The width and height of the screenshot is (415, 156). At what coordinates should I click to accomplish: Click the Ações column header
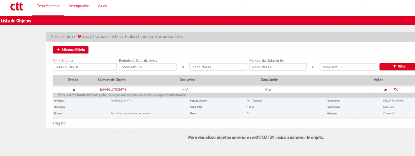(379, 80)
